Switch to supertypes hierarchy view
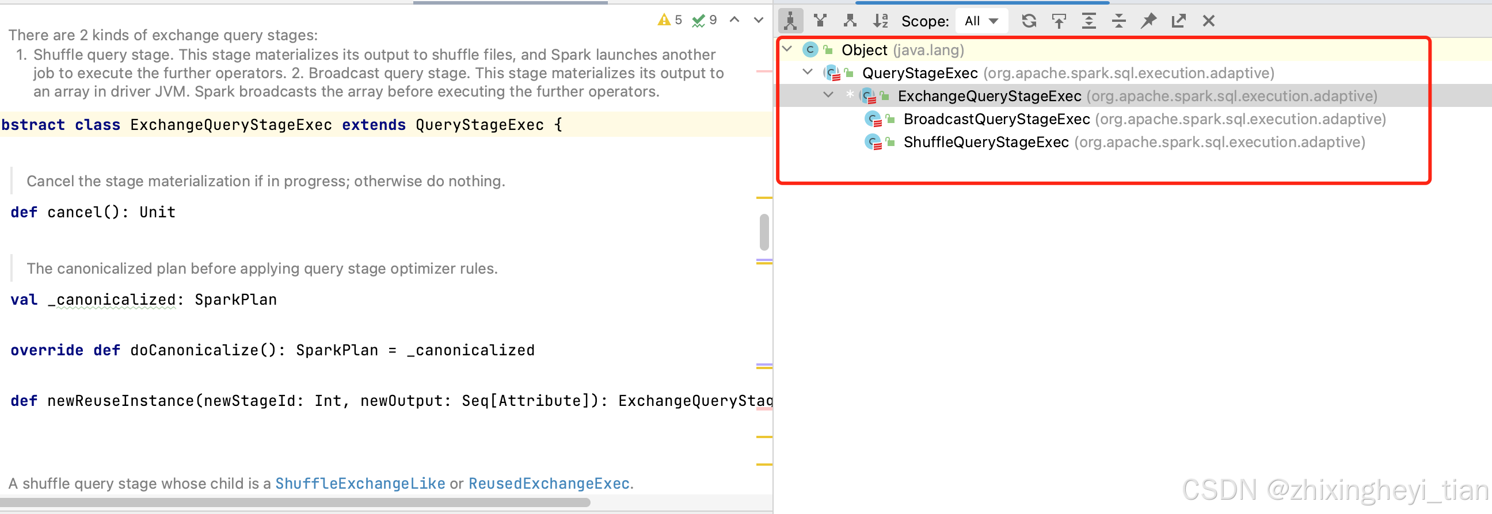This screenshot has width=1492, height=514. (x=820, y=21)
